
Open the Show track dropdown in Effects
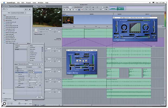point(25,64)
